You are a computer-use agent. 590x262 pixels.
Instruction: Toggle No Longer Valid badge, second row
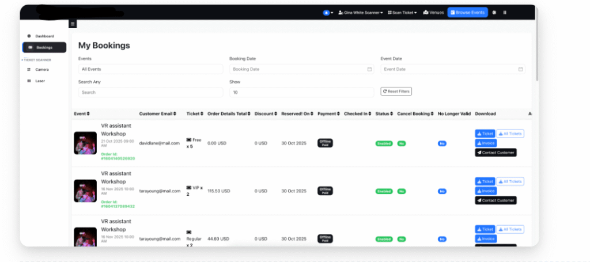click(x=442, y=191)
